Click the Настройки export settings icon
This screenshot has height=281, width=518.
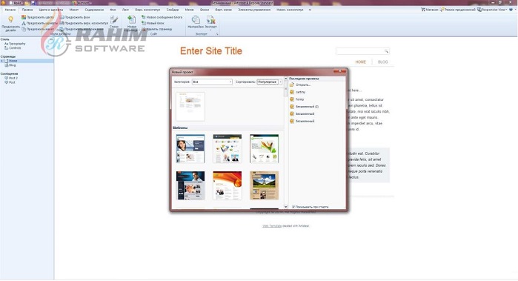click(x=196, y=20)
